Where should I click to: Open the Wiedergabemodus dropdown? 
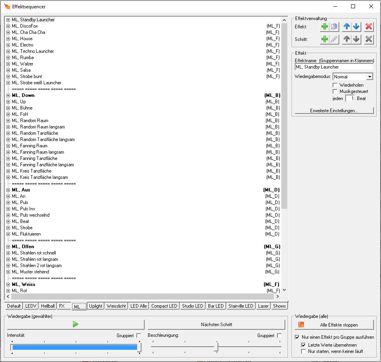pyautogui.click(x=370, y=76)
